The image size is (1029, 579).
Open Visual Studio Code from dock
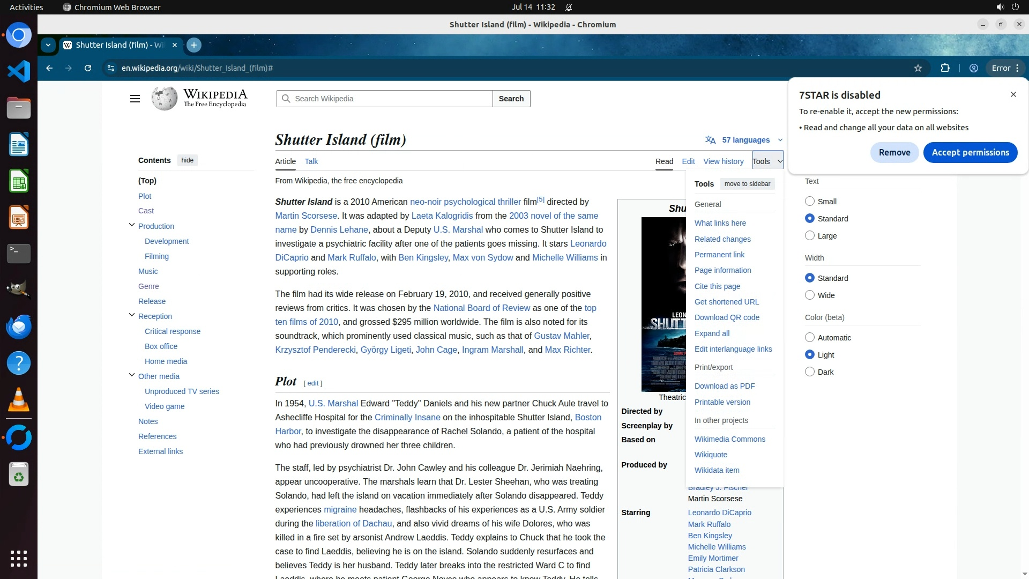(x=19, y=71)
